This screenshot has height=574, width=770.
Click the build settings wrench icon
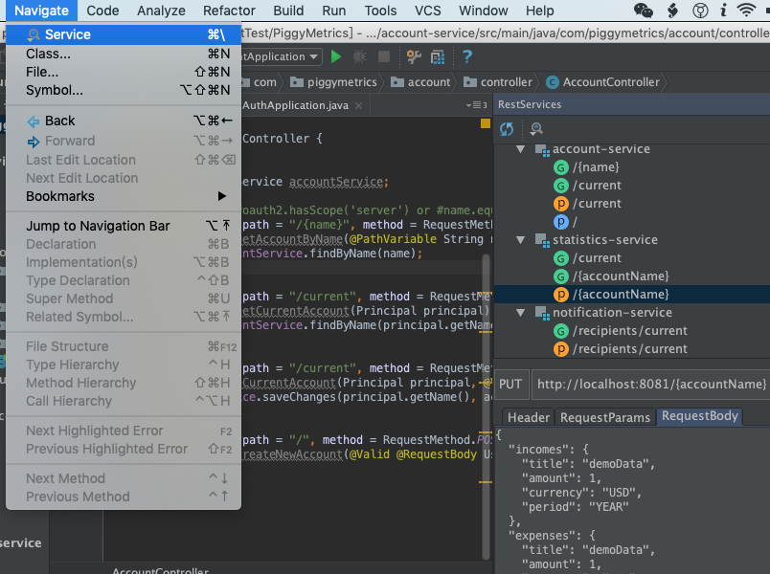click(414, 56)
